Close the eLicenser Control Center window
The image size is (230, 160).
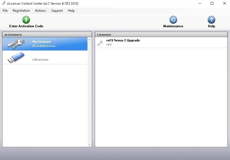coord(225,3)
